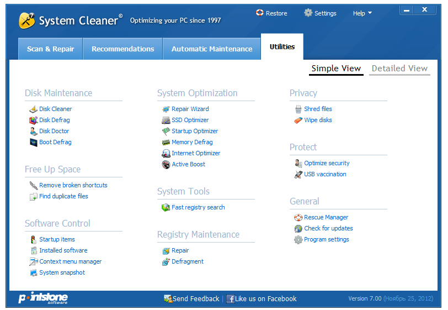
Task: Click the System Cleaner logo icon
Action: [26, 20]
